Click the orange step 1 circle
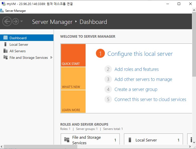This screenshot has height=149, width=196. (x=100, y=54)
